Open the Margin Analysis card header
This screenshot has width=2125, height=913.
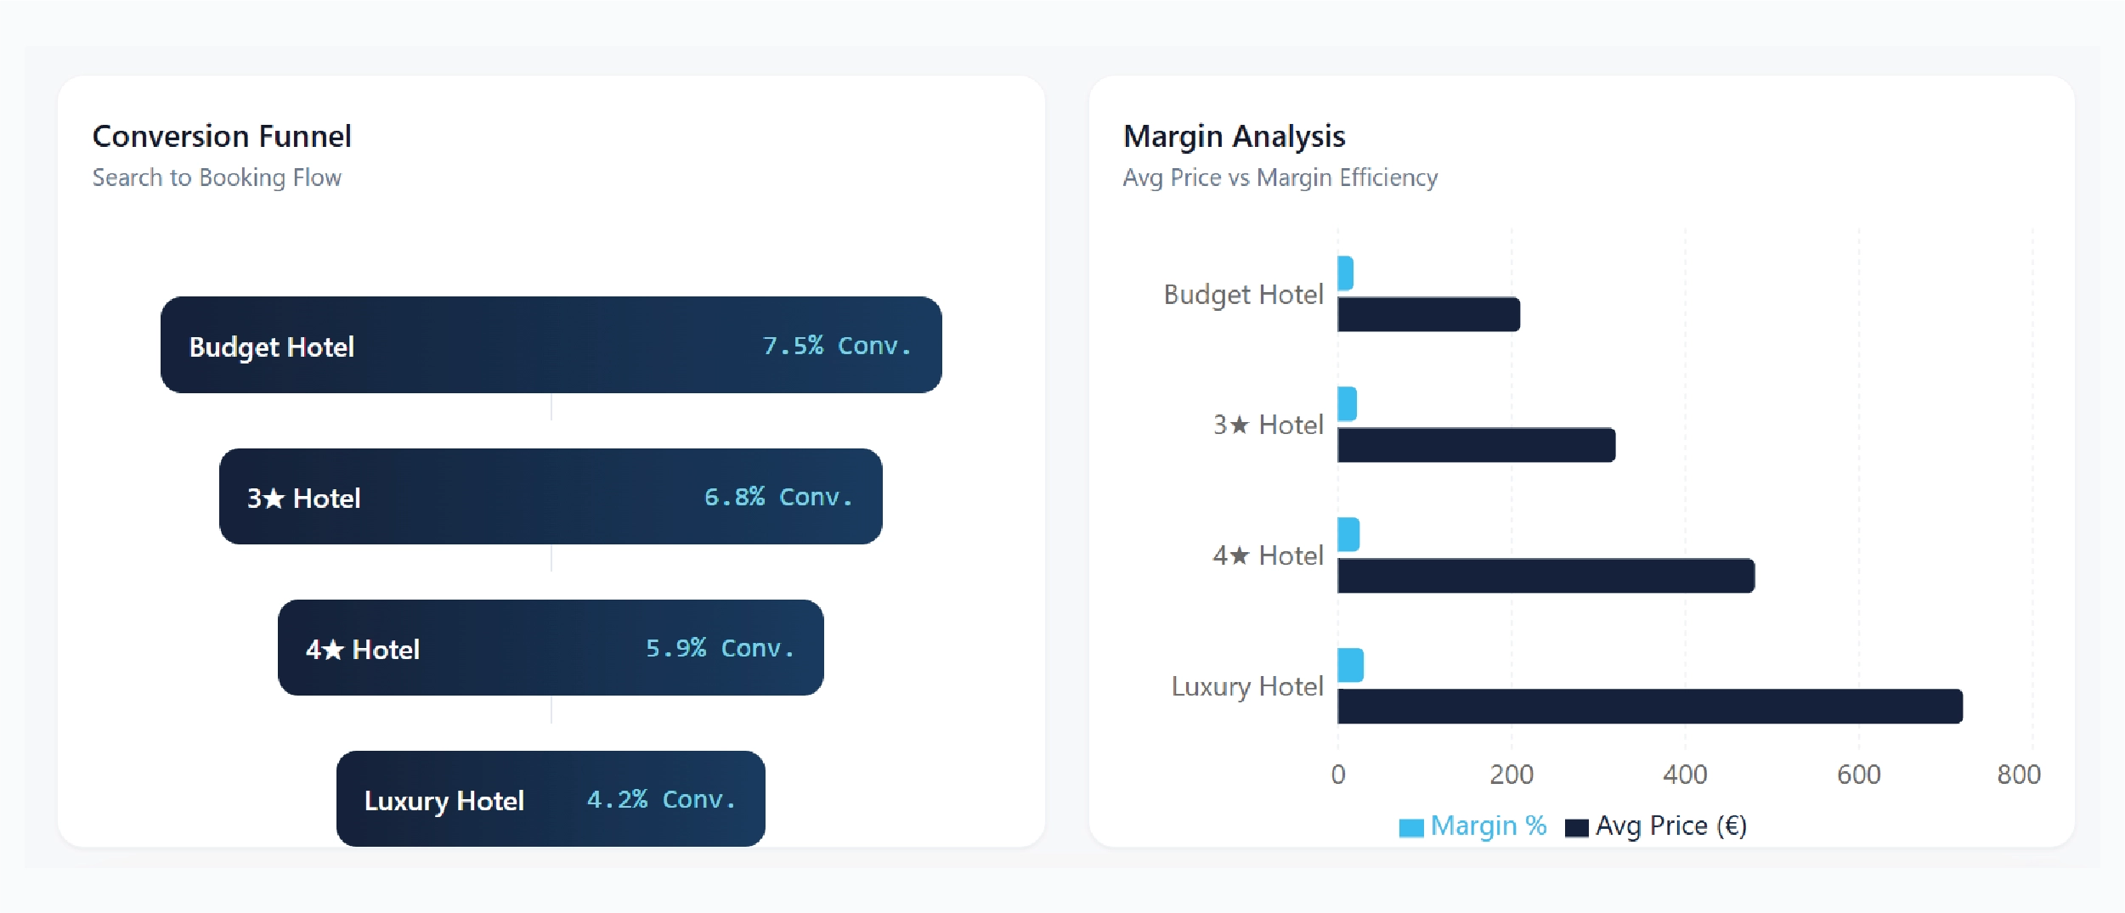tap(1235, 136)
